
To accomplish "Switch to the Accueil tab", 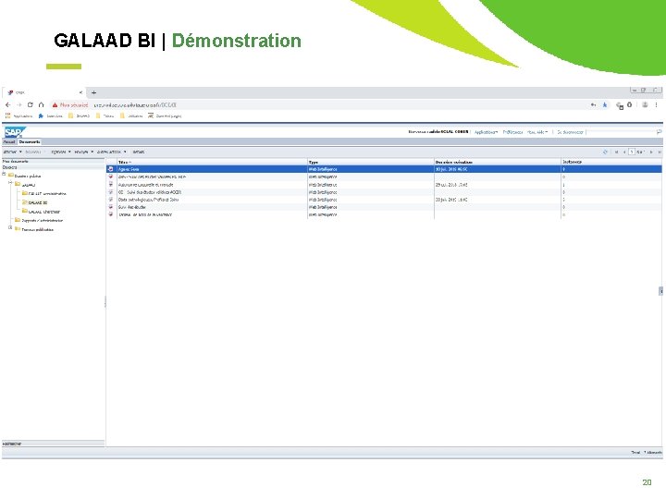I will coord(9,142).
